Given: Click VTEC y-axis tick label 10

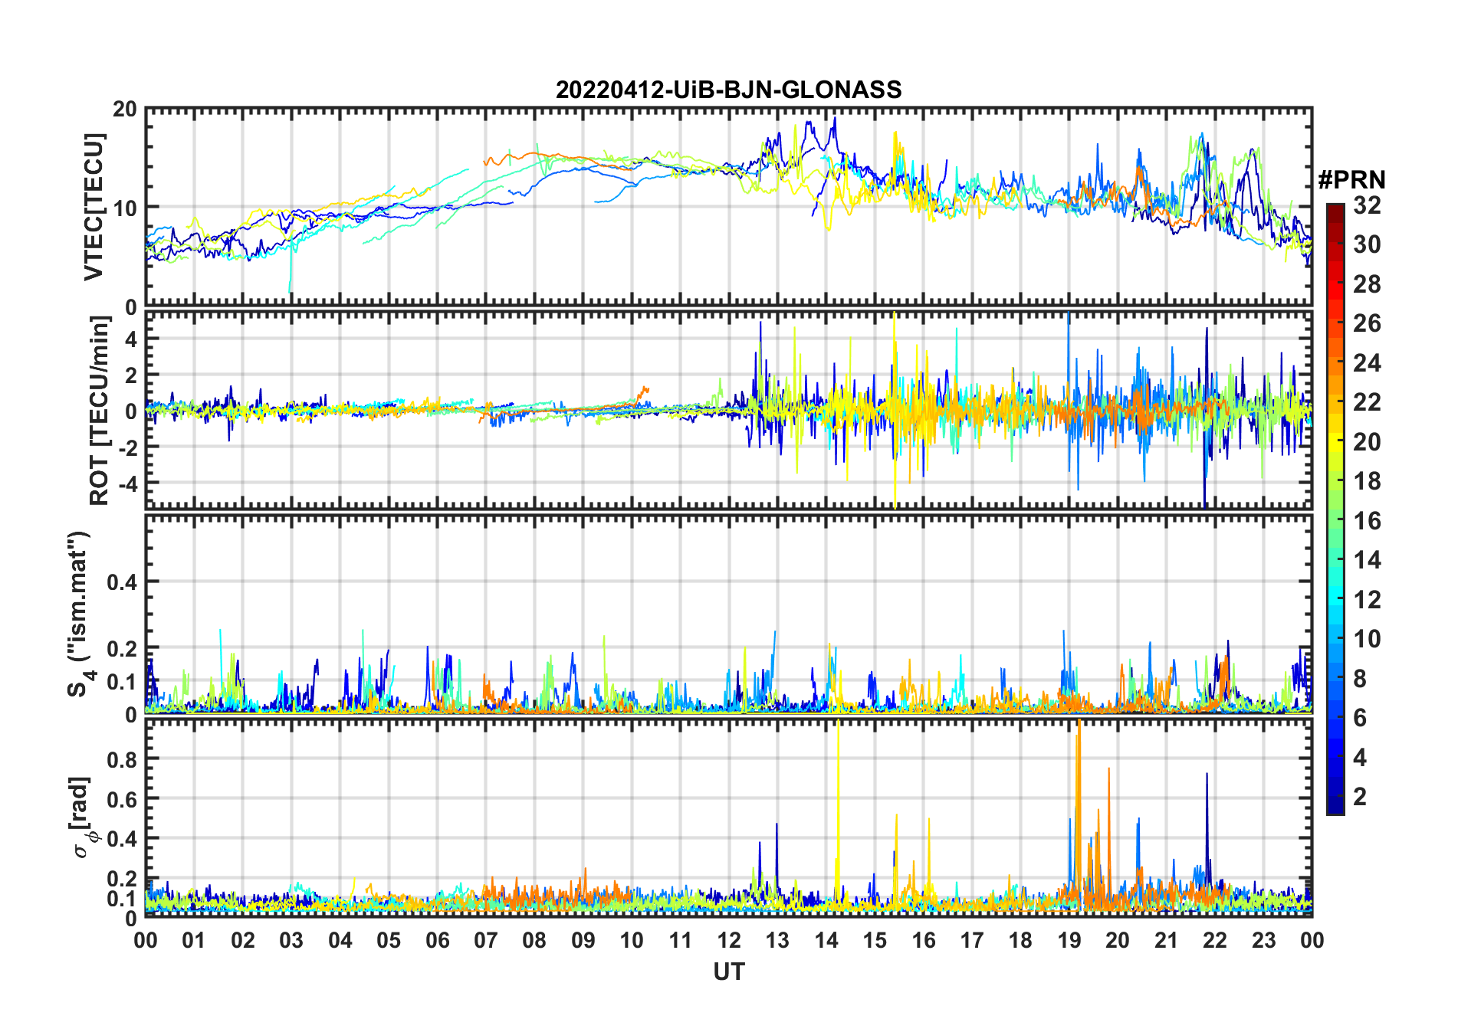Looking at the screenshot, I should 125,208.
